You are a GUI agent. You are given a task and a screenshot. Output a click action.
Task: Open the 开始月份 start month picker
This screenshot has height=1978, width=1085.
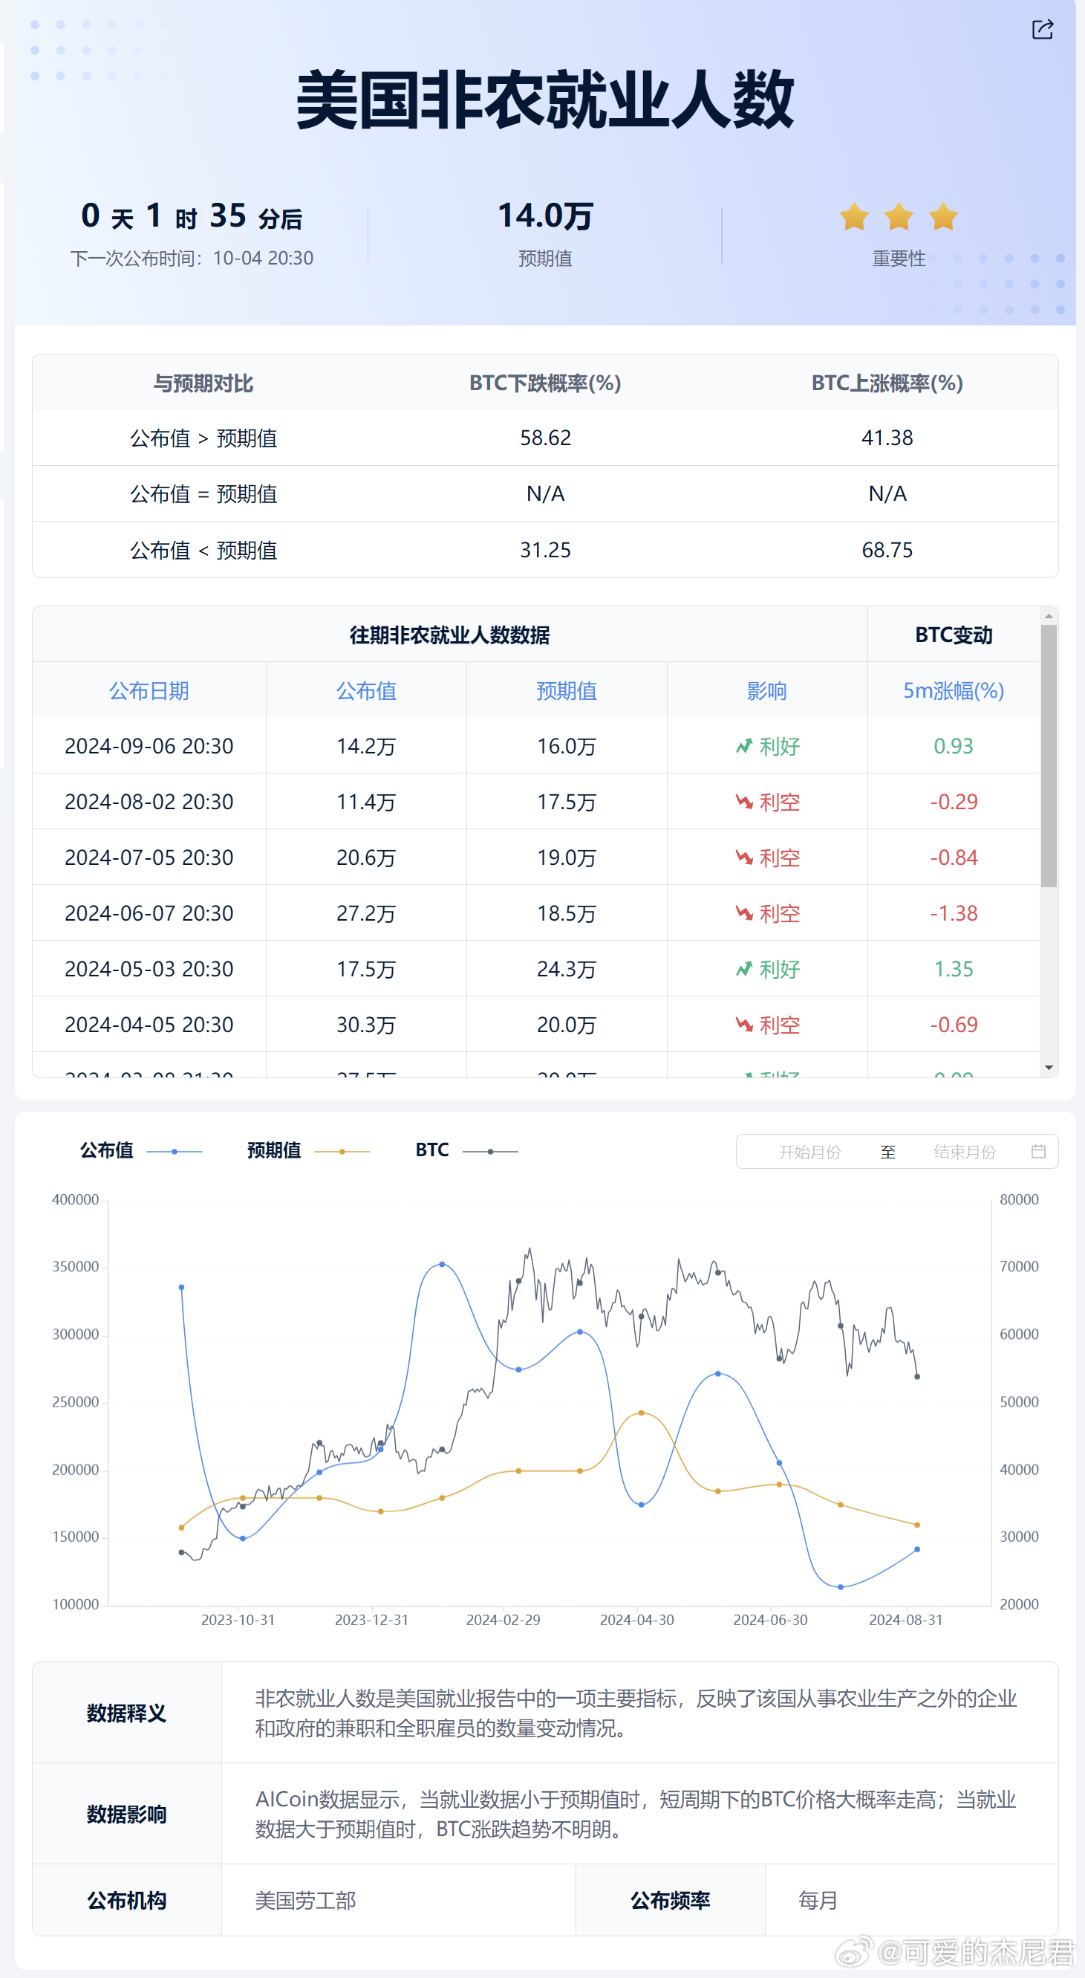[809, 1152]
